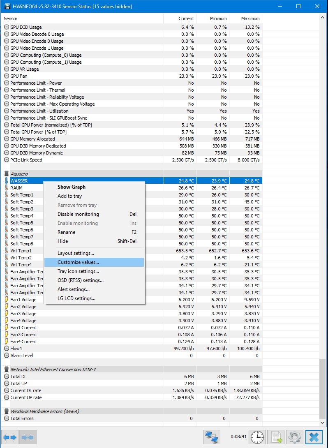328x448 pixels.
Task: Click the thermometer icon beside Virt Temp1
Action: (x=6, y=251)
